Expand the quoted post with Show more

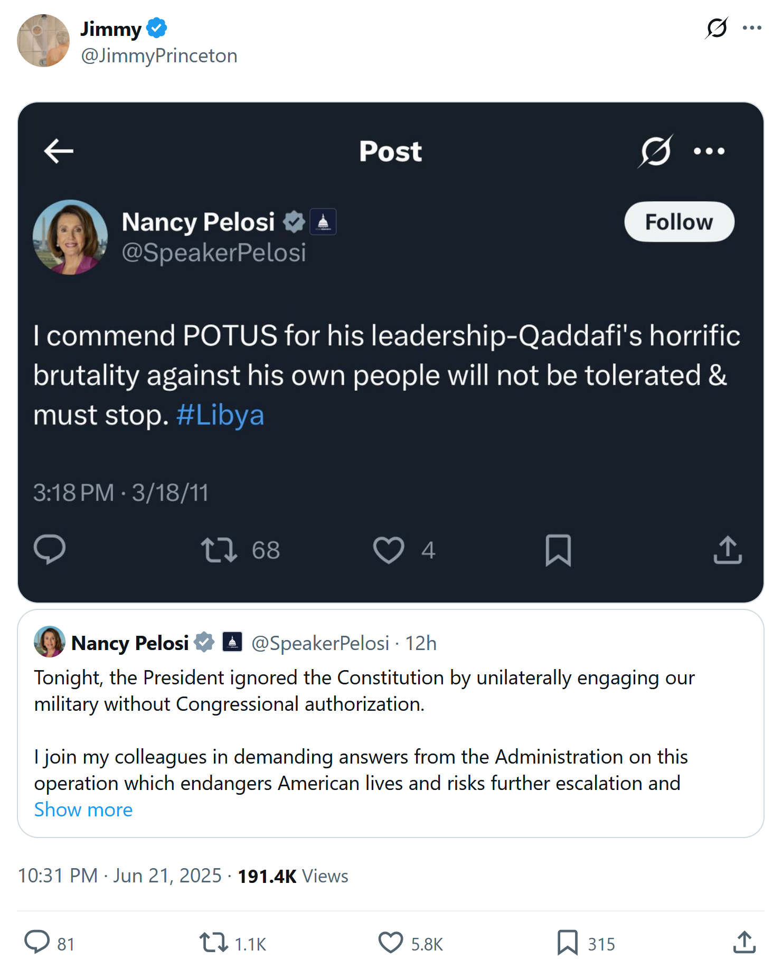coord(83,810)
